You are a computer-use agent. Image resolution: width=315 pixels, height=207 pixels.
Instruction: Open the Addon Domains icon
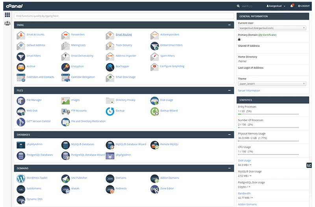click(x=154, y=179)
